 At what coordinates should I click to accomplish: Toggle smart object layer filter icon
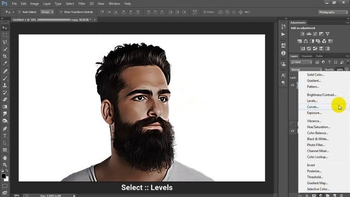(x=342, y=62)
